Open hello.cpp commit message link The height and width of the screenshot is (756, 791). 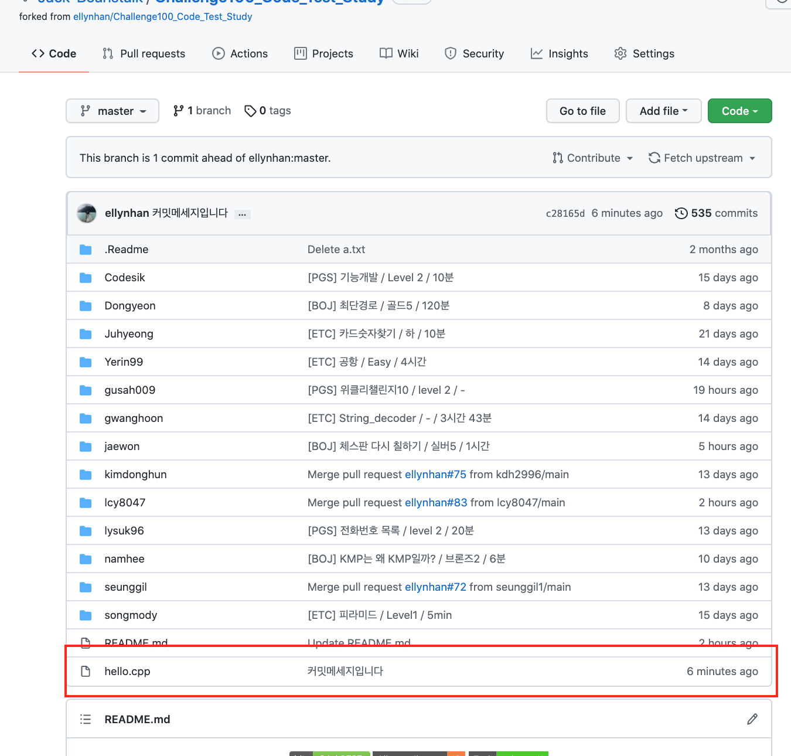345,671
